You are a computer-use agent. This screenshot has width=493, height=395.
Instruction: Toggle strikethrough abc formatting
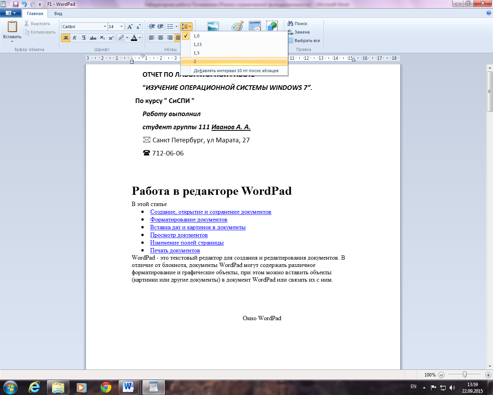[93, 38]
